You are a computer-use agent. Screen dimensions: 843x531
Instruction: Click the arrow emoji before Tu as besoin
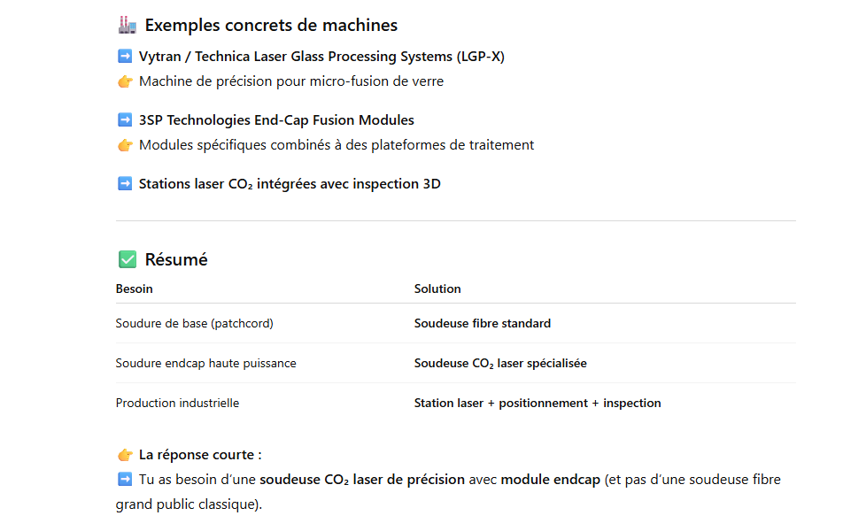pos(125,480)
